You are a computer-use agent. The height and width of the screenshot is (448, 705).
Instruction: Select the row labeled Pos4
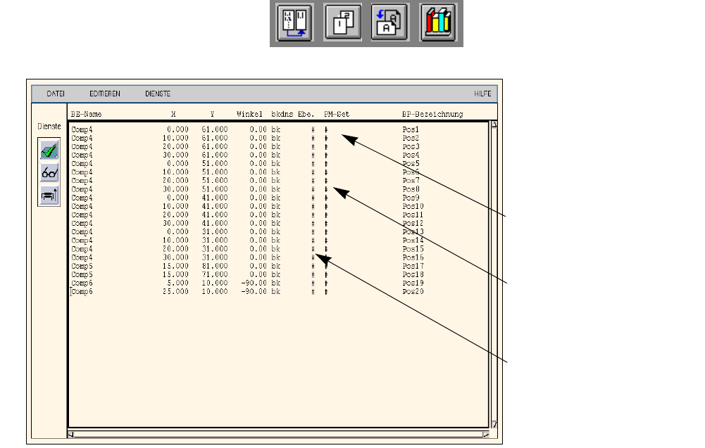(x=278, y=155)
